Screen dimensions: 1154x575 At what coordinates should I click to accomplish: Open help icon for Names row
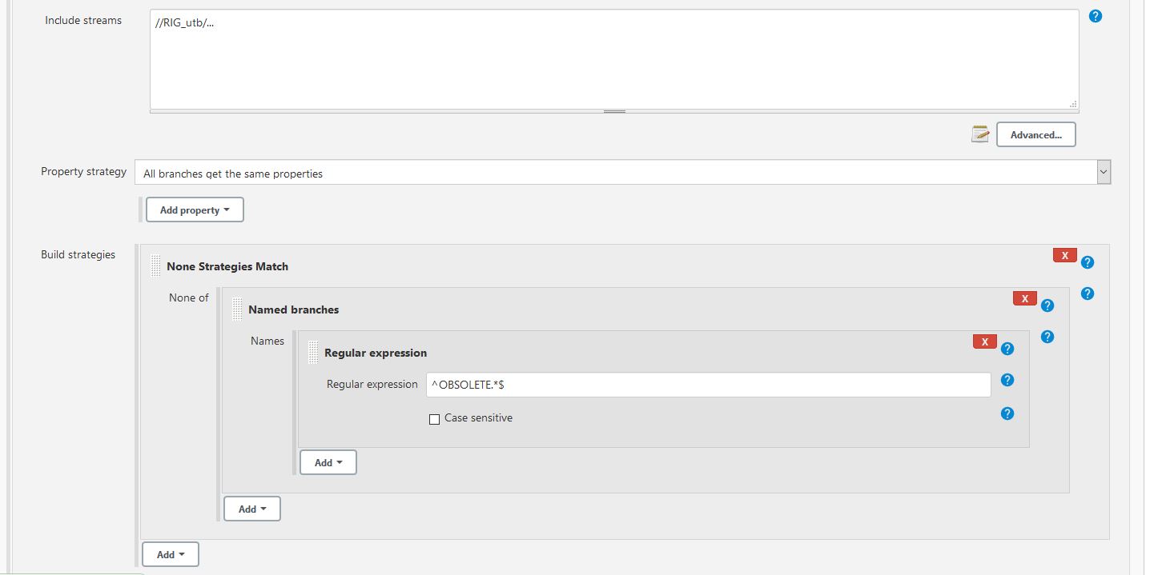point(1047,337)
